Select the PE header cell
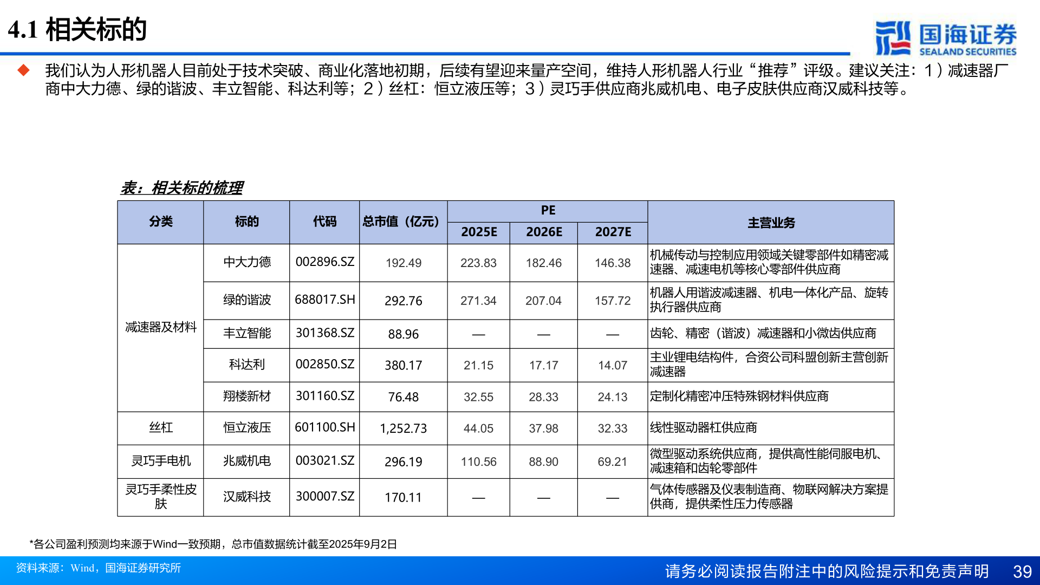 pos(548,210)
